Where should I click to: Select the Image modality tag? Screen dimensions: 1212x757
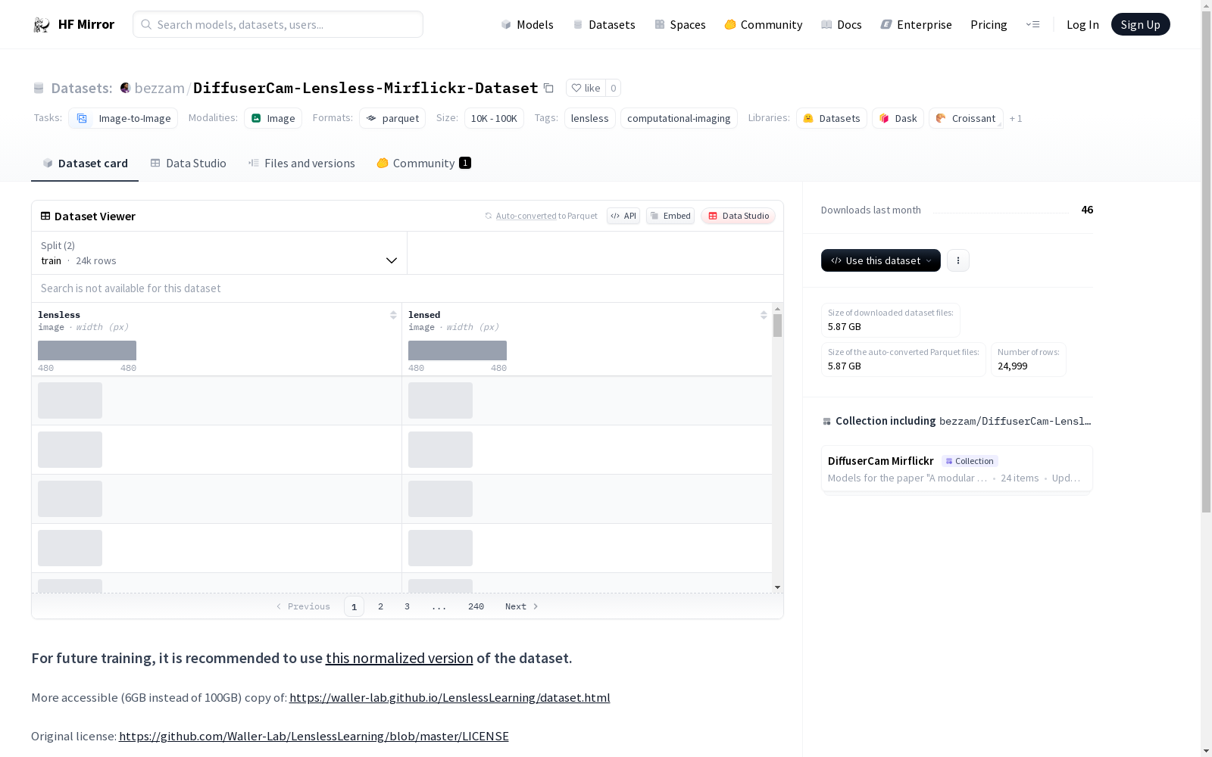[273, 118]
